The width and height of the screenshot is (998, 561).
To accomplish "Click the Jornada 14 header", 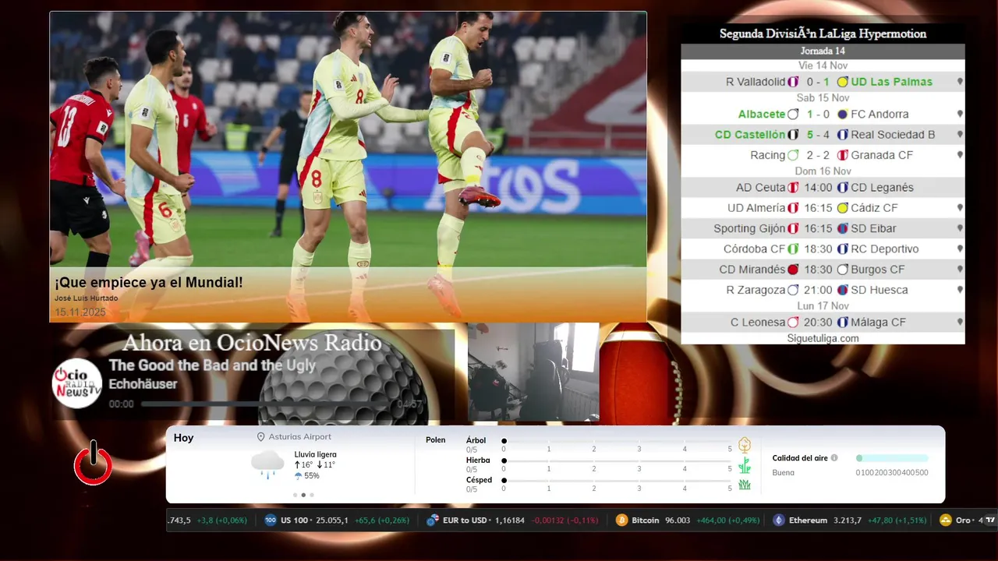I will click(x=823, y=51).
